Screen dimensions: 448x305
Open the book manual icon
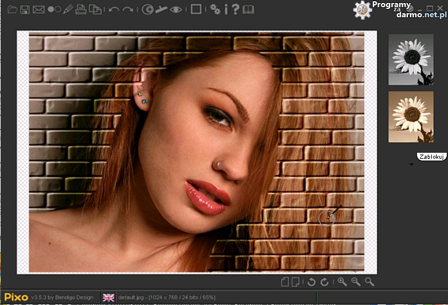[248, 10]
